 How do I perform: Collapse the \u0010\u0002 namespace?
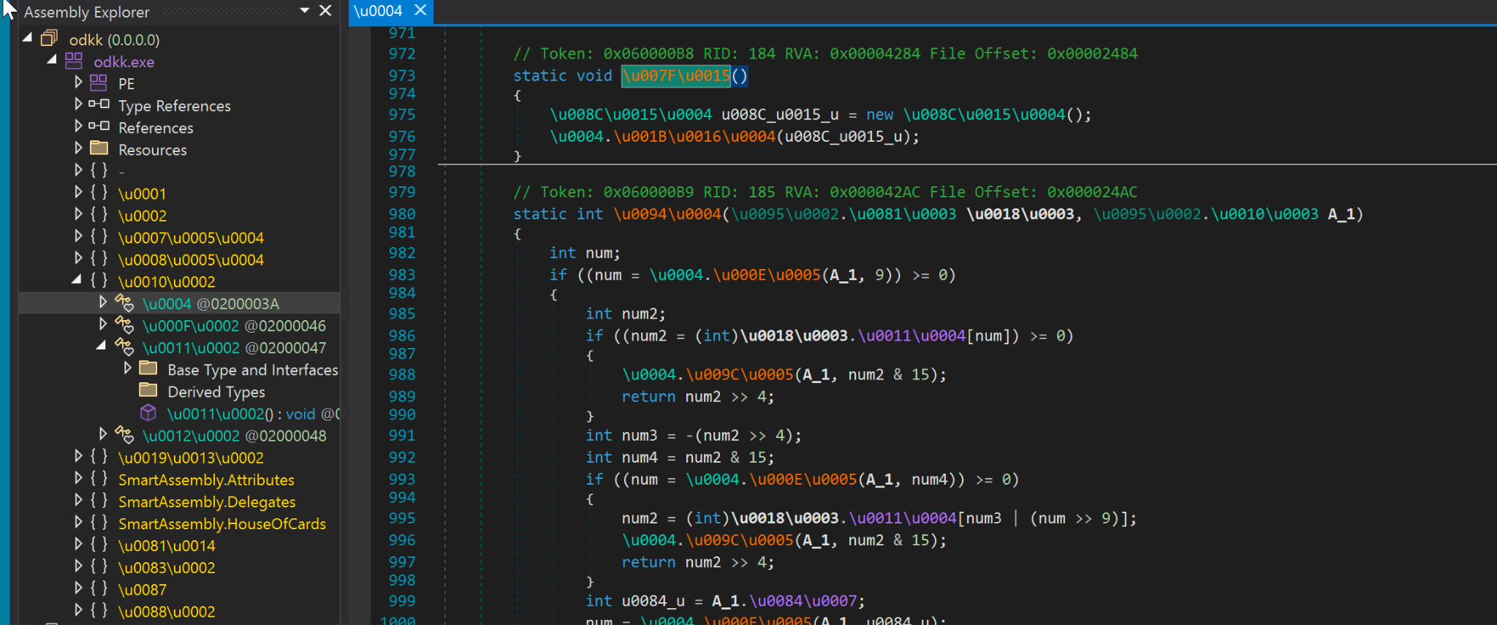(77, 280)
